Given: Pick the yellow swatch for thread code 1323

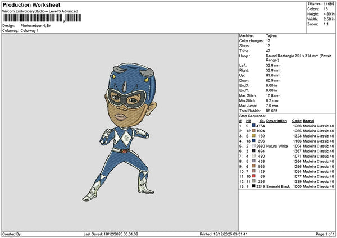Looking at the screenshot, I should [254, 135].
